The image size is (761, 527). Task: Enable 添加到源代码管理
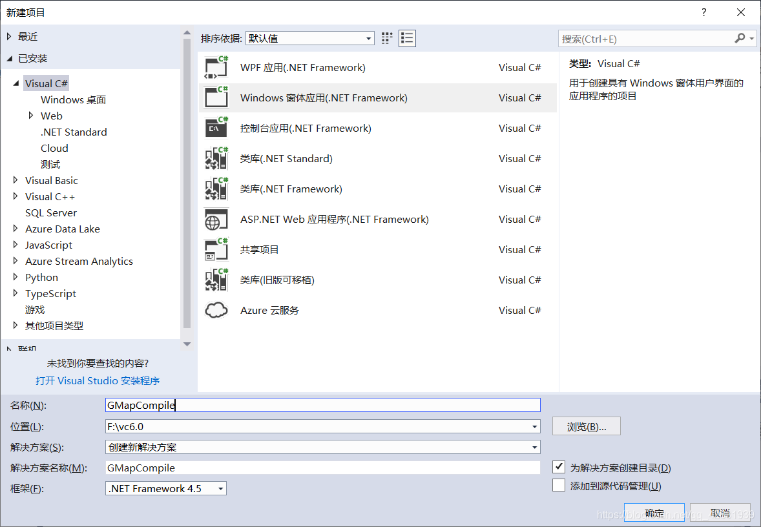559,485
